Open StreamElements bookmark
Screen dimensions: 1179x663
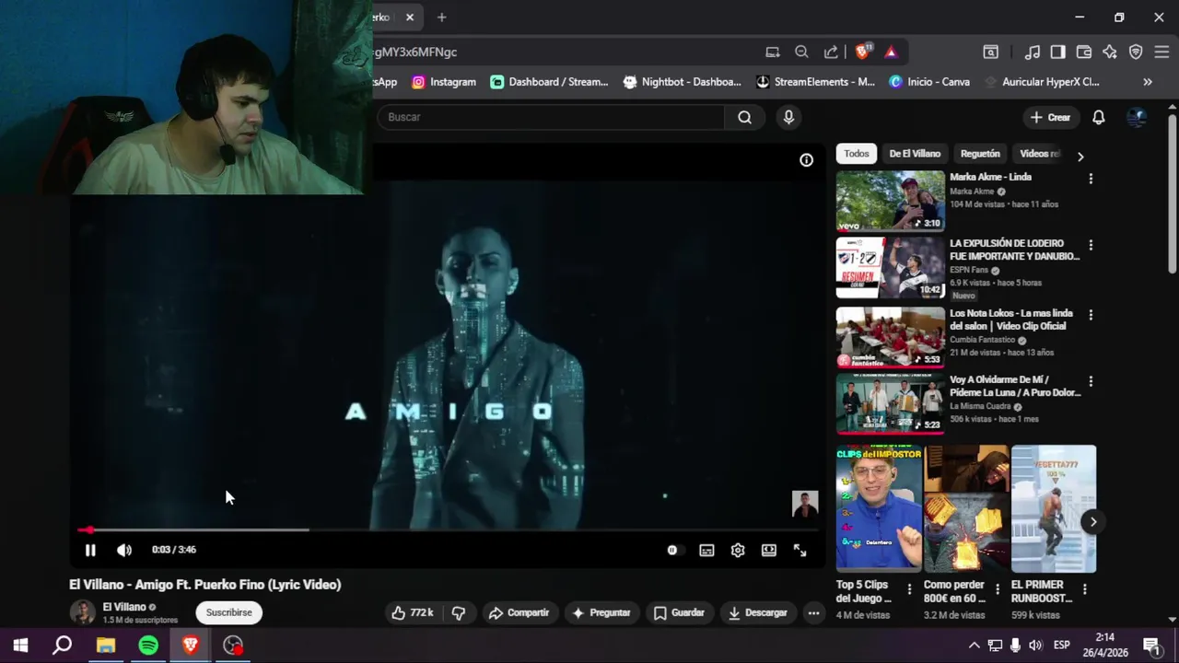point(815,82)
